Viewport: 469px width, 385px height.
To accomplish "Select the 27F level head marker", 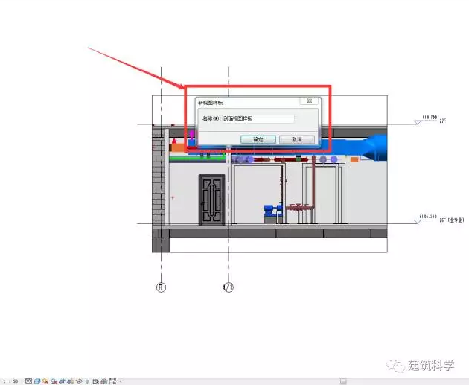I will [x=418, y=122].
